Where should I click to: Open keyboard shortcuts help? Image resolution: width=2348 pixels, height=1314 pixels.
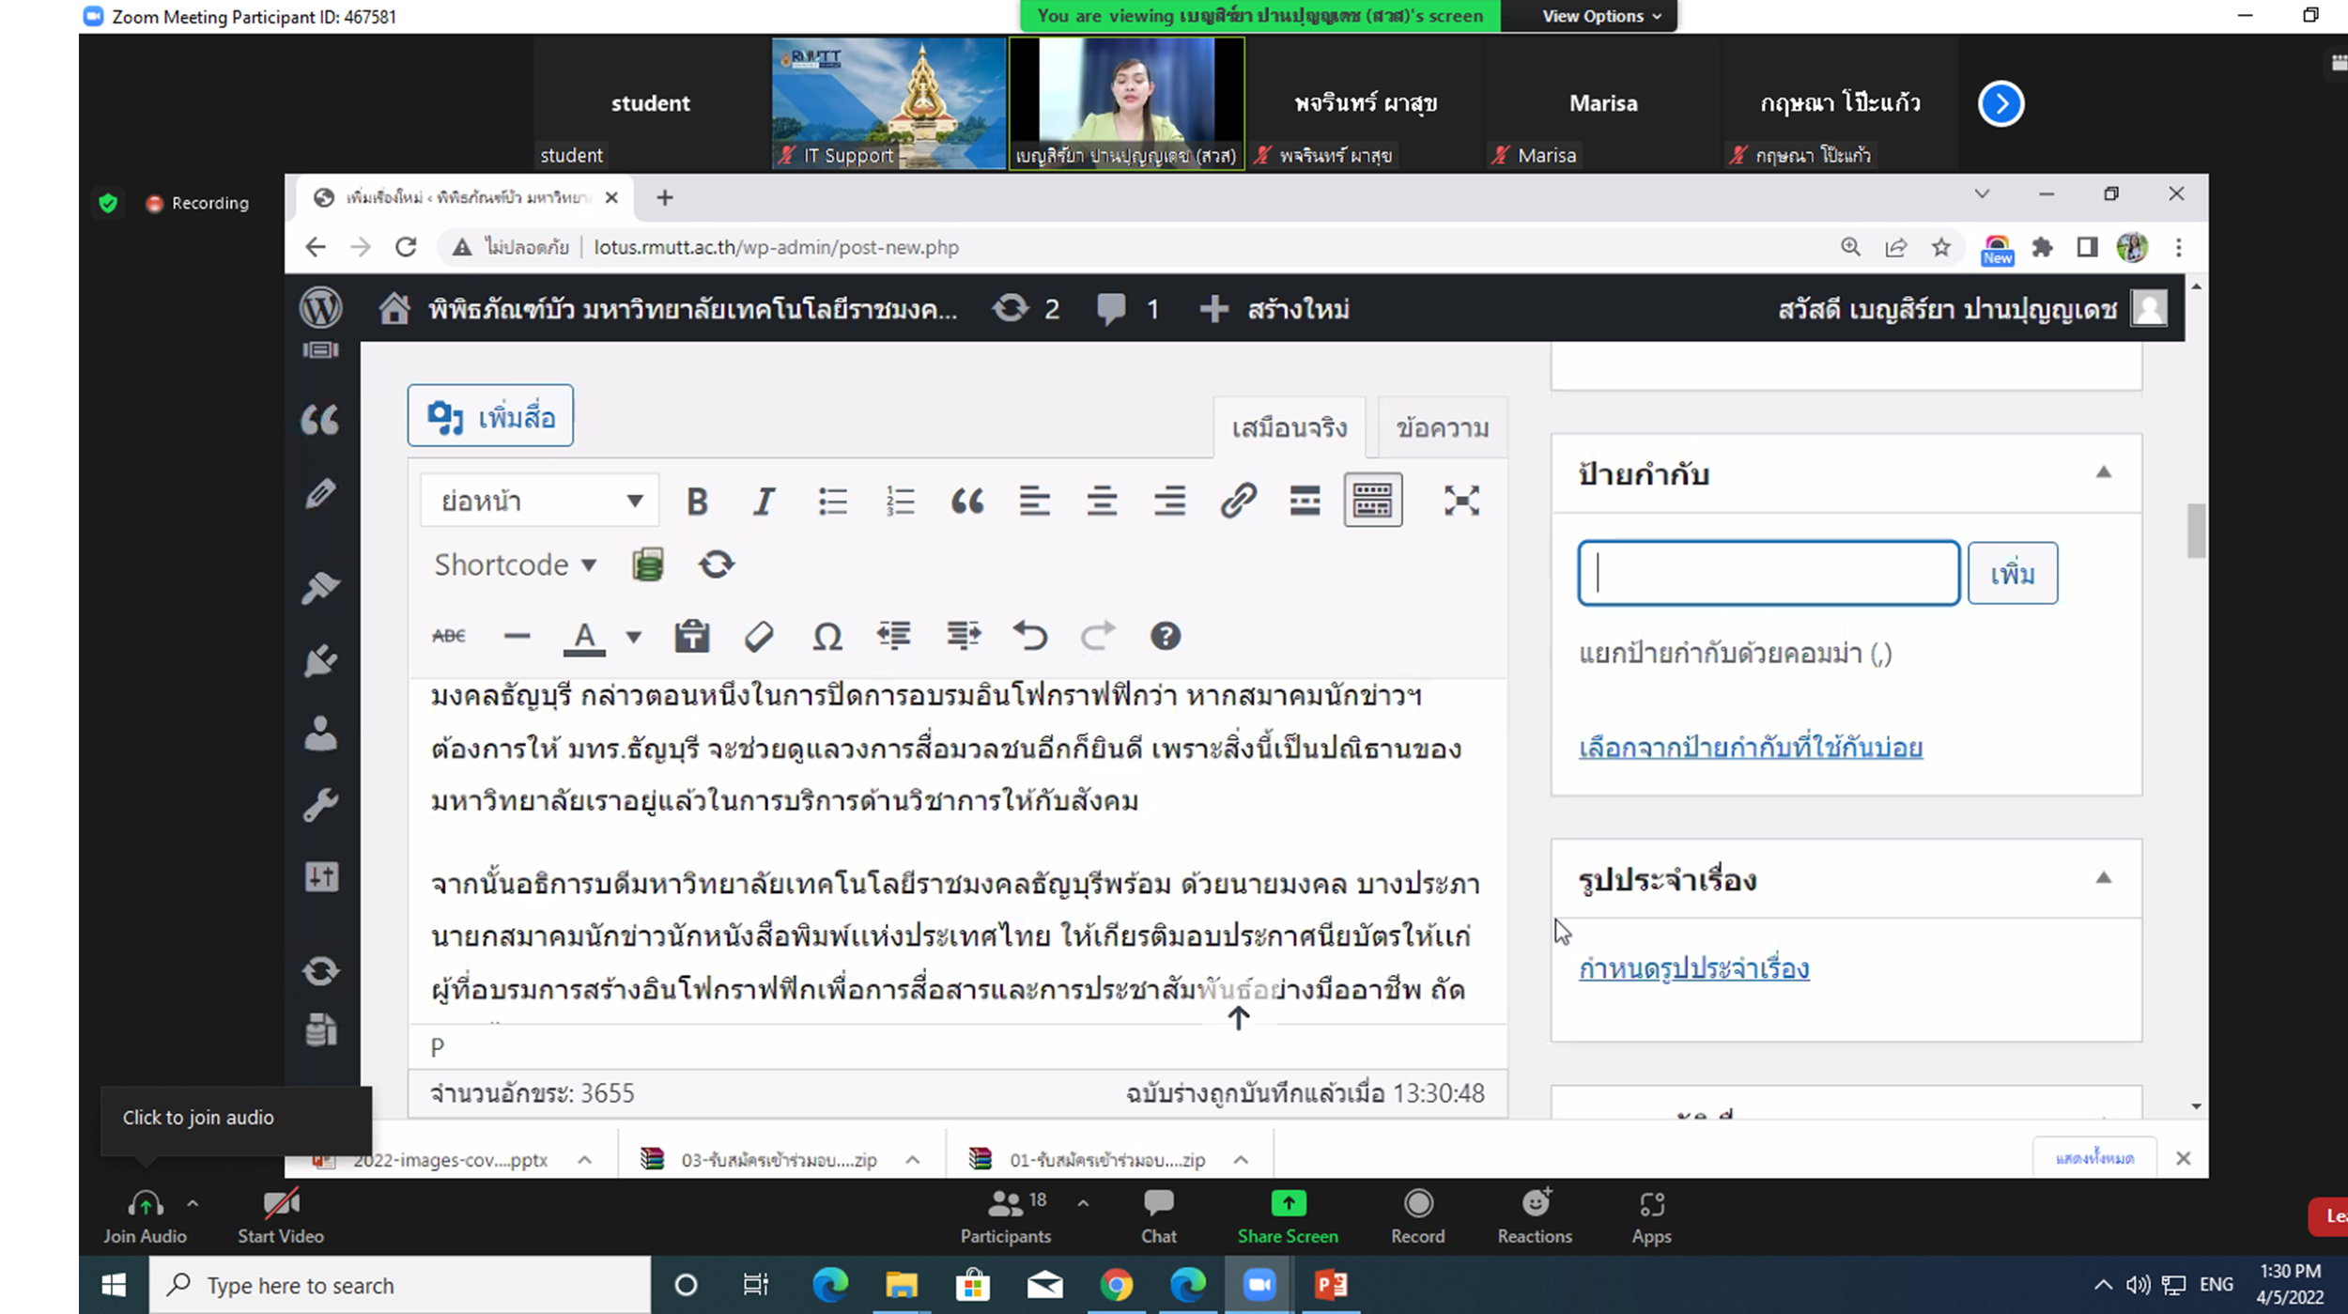coord(1166,636)
